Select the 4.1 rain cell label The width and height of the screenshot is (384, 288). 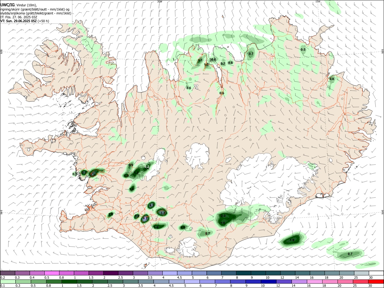tap(151, 205)
